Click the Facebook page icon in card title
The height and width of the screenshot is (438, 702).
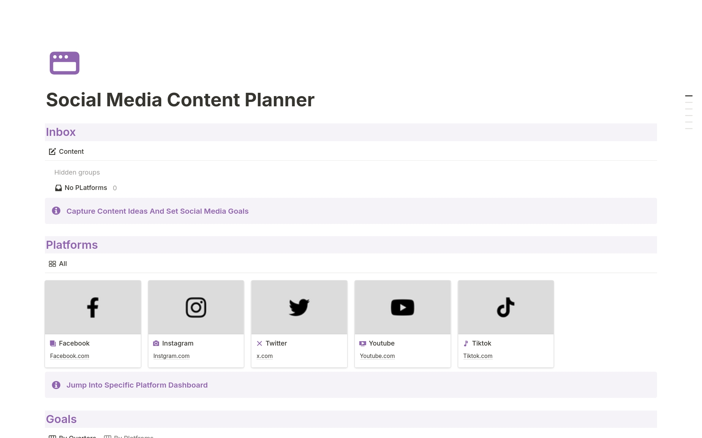click(x=53, y=343)
